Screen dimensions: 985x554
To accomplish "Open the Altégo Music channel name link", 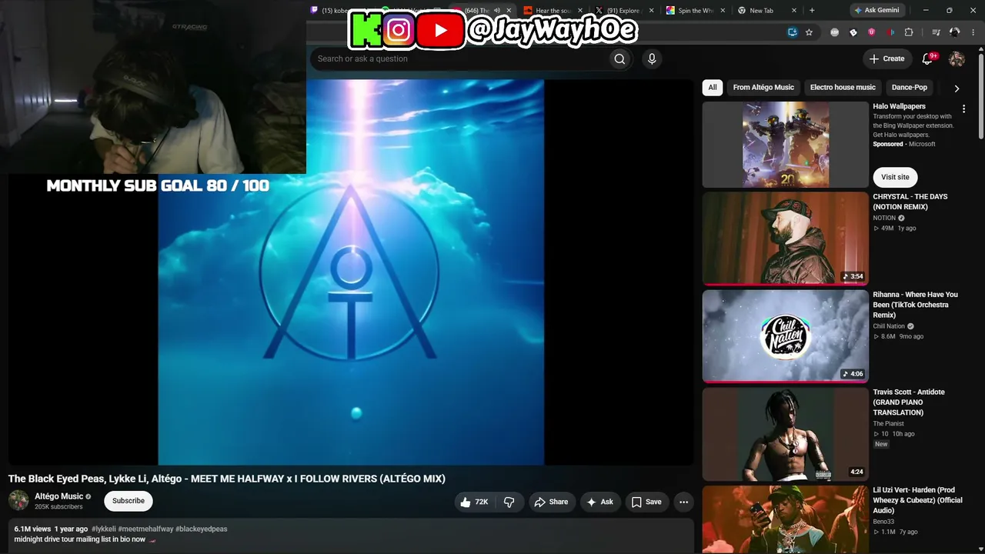I will pos(58,496).
